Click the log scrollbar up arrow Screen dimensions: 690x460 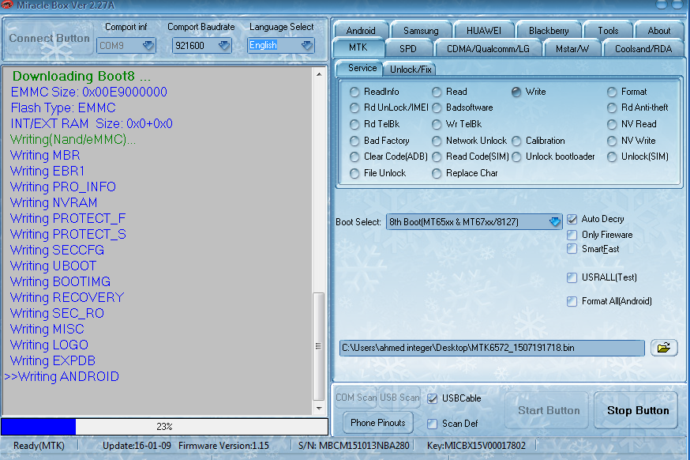pyautogui.click(x=319, y=74)
